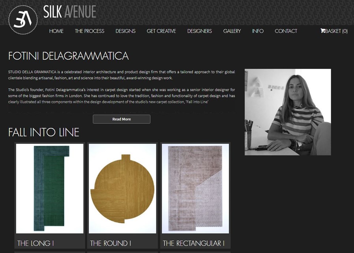Select GET CREATIVE in the navigation
This screenshot has height=253, width=354.
161,31
